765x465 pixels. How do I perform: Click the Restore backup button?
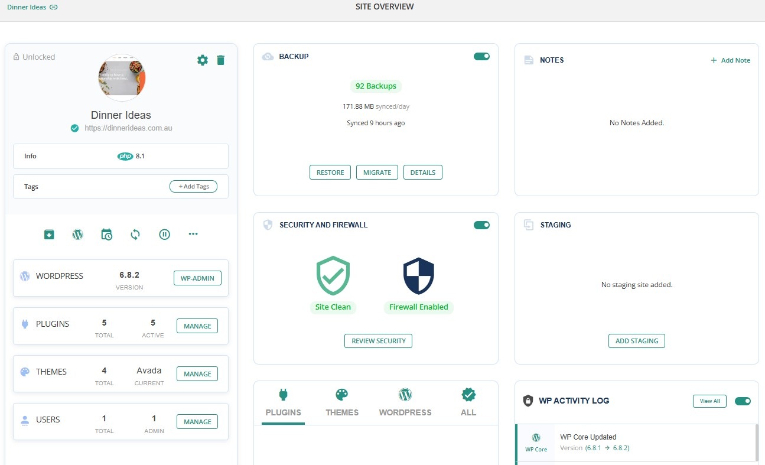tap(330, 173)
